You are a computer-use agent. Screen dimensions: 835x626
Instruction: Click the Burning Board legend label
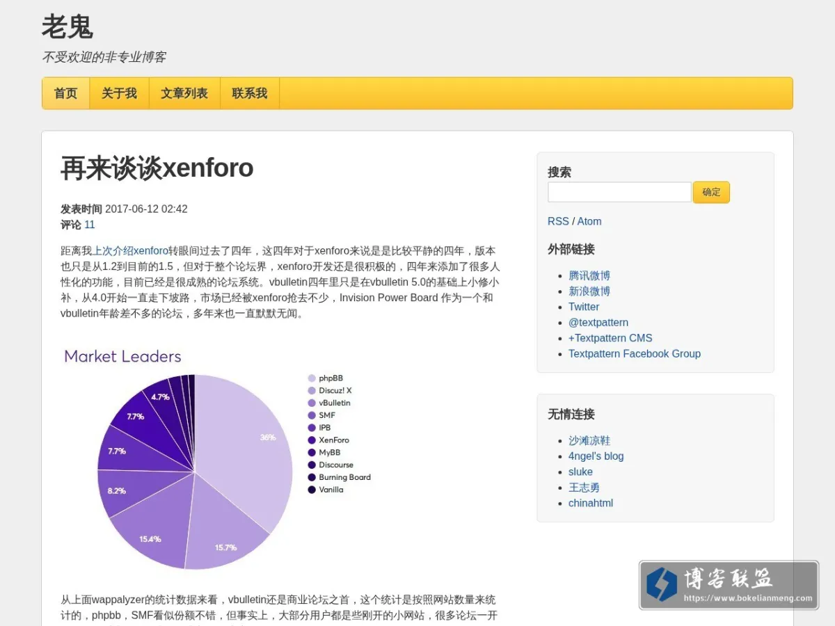pos(344,477)
